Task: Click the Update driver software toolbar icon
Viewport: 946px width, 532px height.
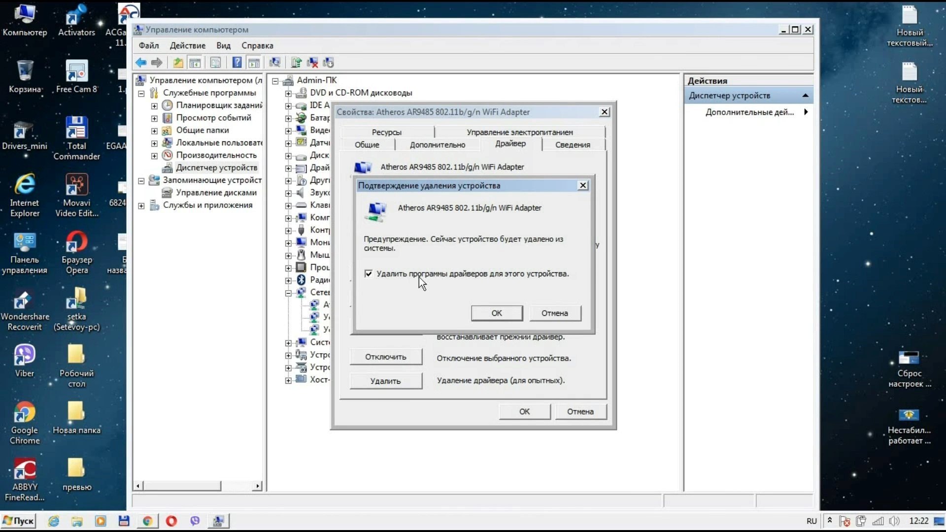Action: pyautogui.click(x=296, y=63)
